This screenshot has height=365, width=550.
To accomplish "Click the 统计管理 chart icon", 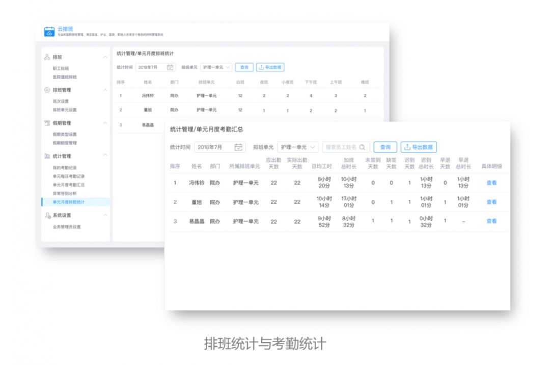I will 47,156.
